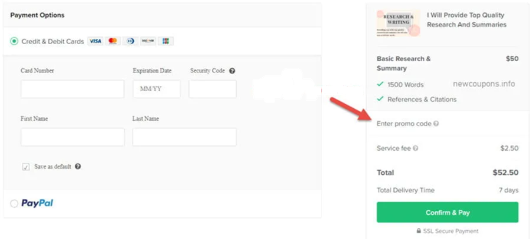Click the Discover card icon
Viewport: 530px width, 239px height.
point(148,41)
